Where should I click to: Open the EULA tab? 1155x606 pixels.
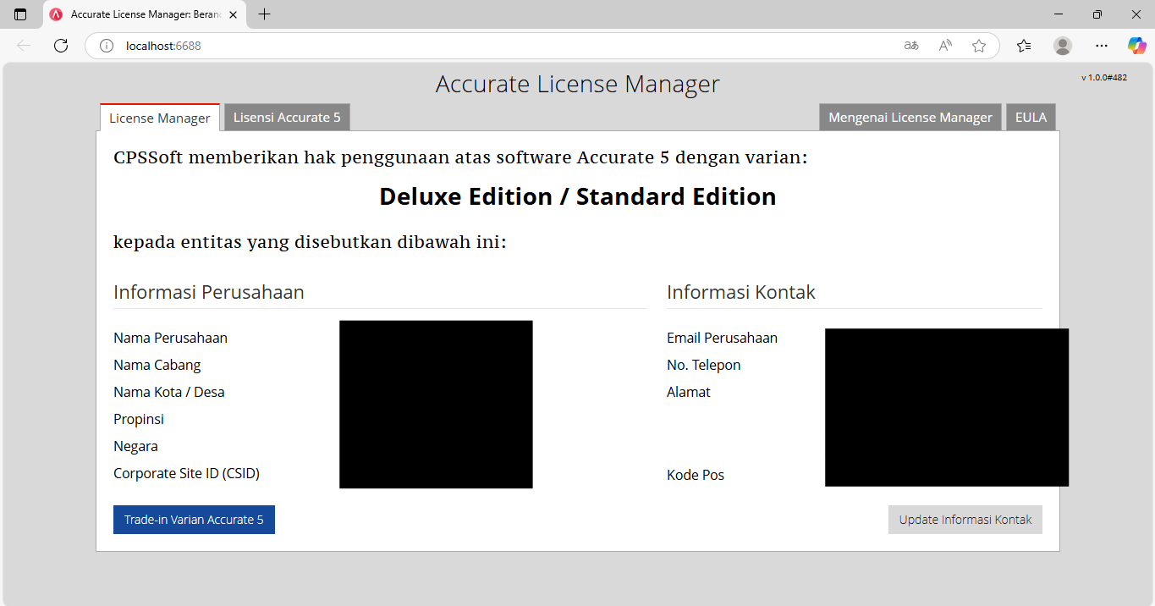click(1031, 118)
